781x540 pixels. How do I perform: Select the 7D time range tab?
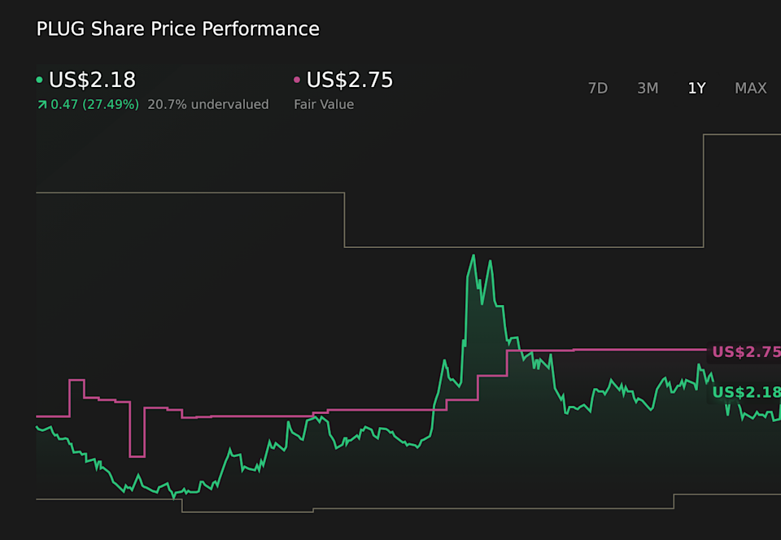click(597, 89)
